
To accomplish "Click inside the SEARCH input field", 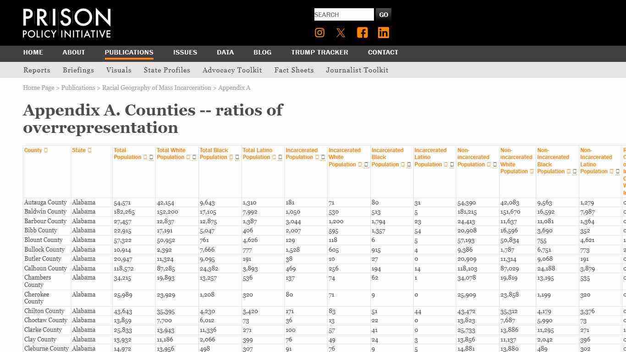I will point(344,14).
